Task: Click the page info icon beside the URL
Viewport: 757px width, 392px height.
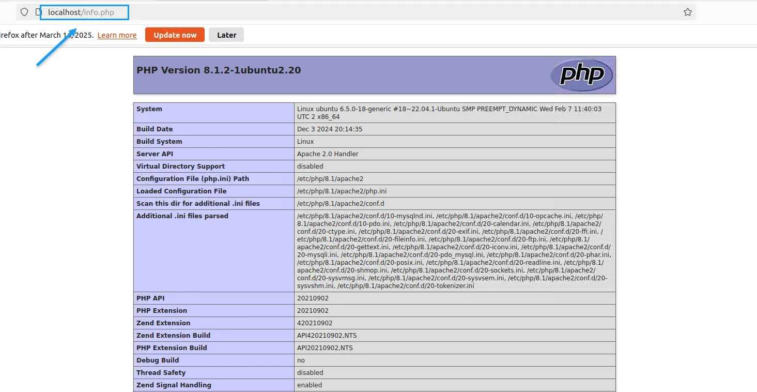Action: pyautogui.click(x=38, y=12)
